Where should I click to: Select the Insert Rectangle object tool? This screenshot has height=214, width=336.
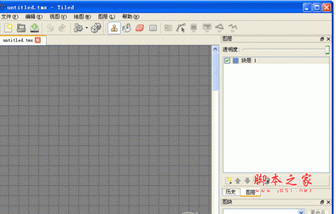207,28
